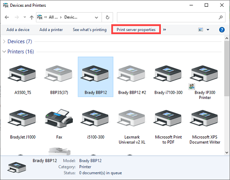Select the BBP35(37) printer icon
The height and width of the screenshot is (180, 230).
[x=59, y=73]
